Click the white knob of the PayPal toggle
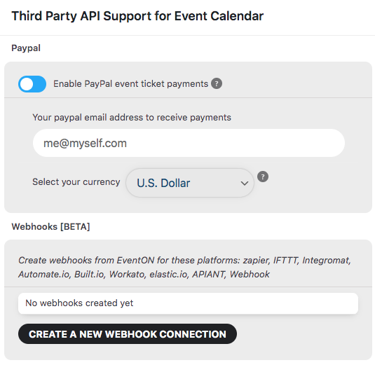The width and height of the screenshot is (375, 365). 27,84
